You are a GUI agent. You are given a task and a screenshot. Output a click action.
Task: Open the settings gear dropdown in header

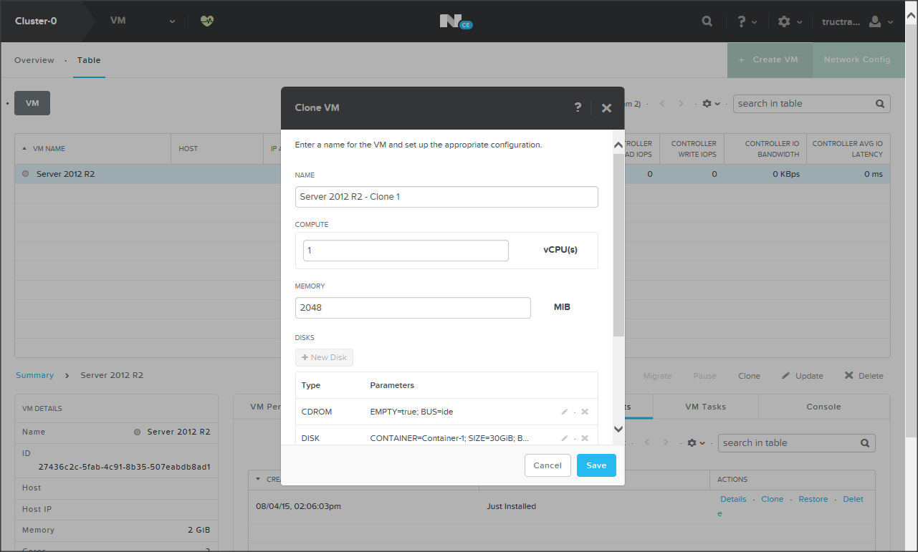click(x=789, y=21)
